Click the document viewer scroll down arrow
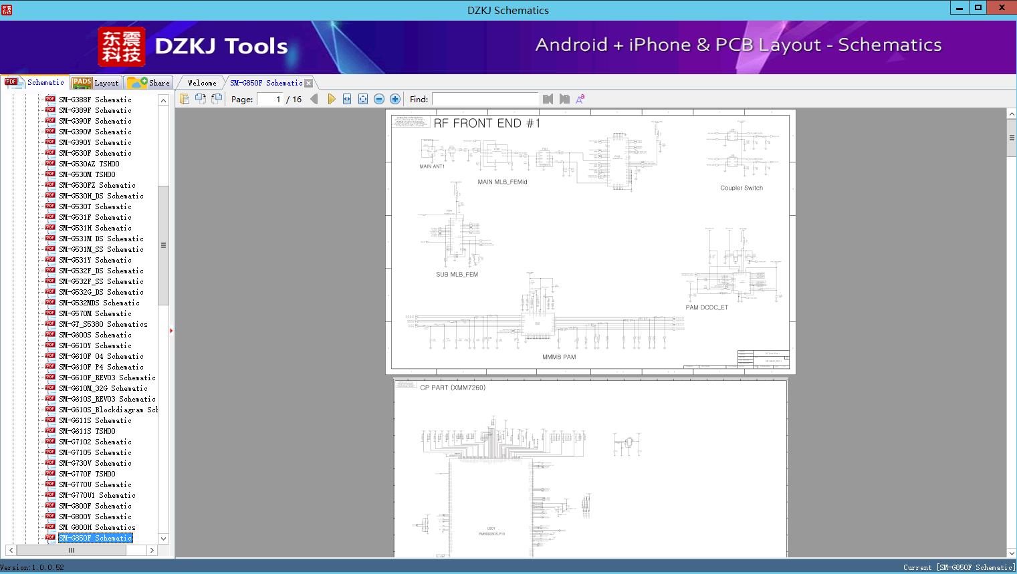 [x=1012, y=553]
